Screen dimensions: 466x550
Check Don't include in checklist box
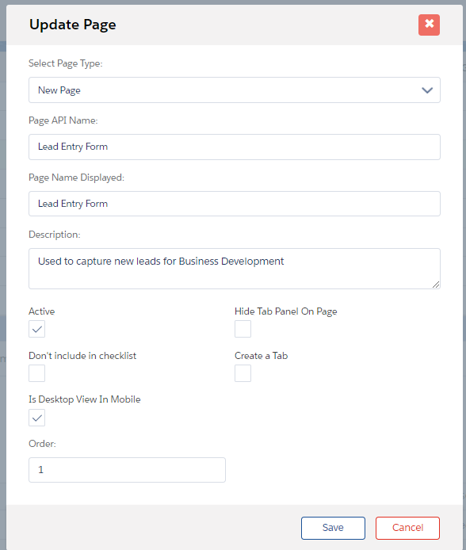point(36,373)
